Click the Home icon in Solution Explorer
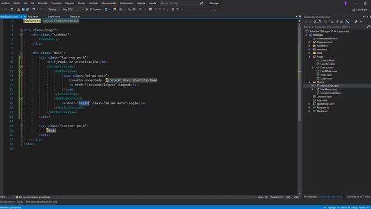This screenshot has height=209, width=371. coord(315,22)
